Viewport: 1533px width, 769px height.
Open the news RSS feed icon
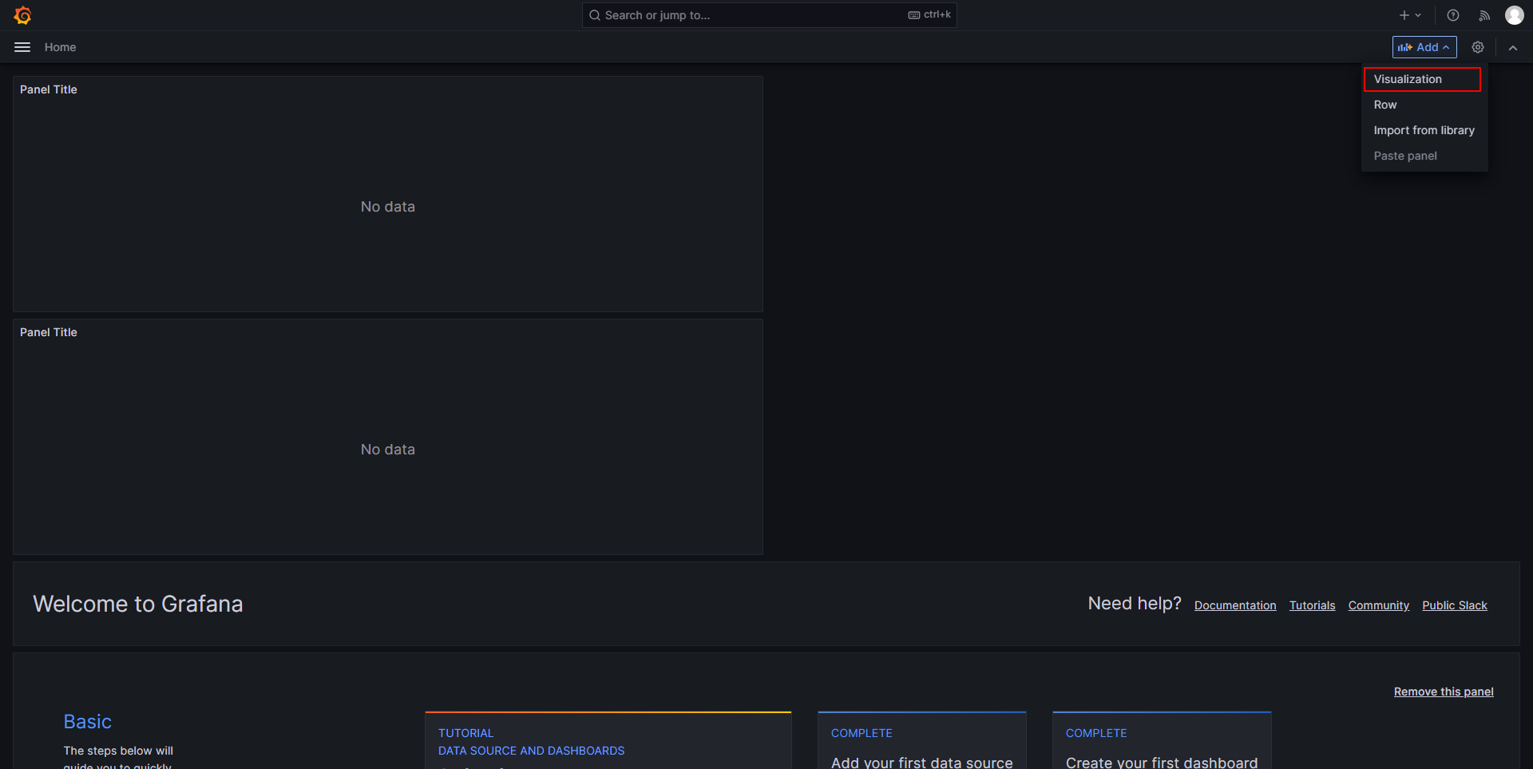coord(1484,15)
